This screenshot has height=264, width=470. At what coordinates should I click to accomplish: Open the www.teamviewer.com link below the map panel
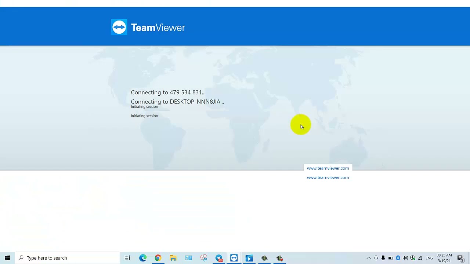click(x=328, y=177)
